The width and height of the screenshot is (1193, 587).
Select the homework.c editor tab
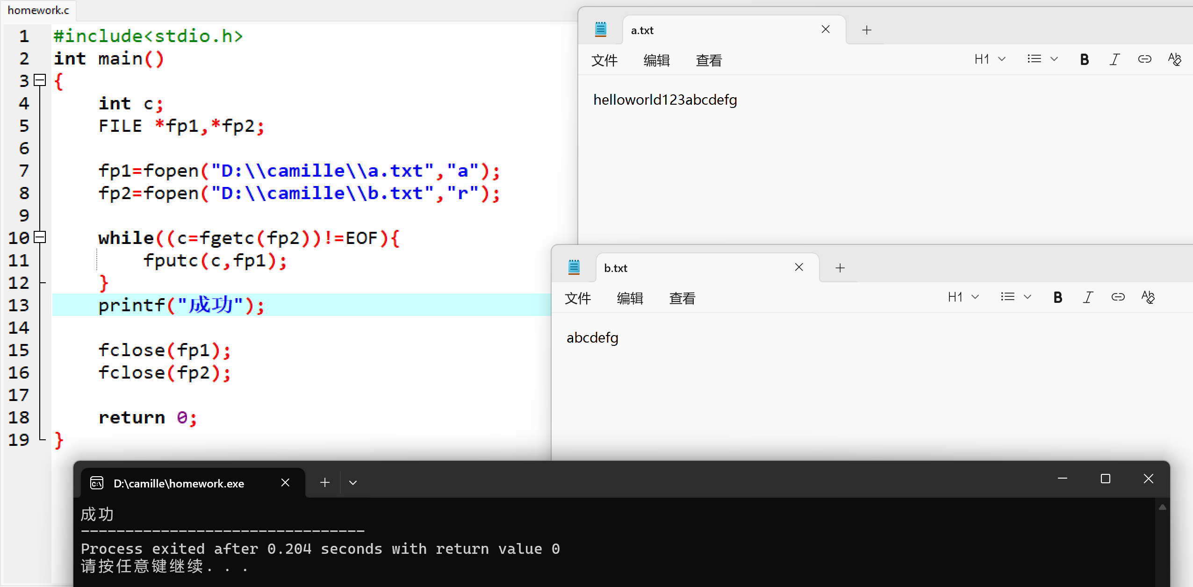38,10
